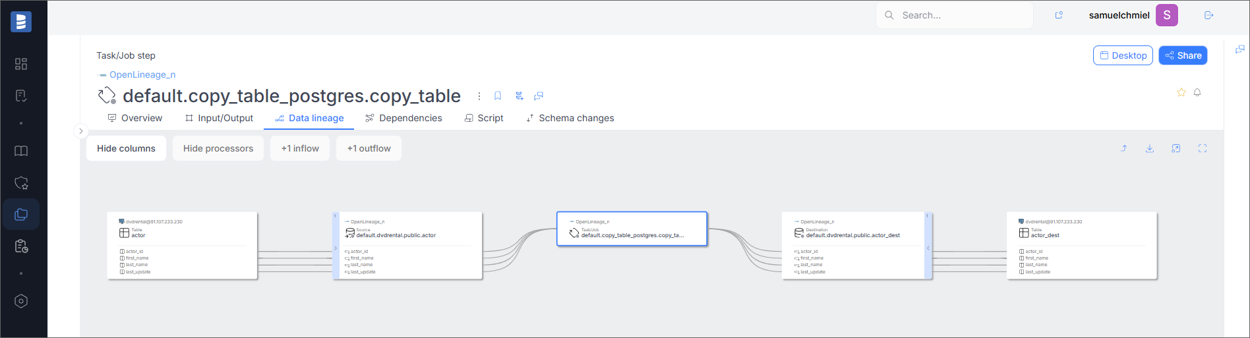Expand inflow chevron on default.dvdrental.public.actor node

click(x=336, y=248)
